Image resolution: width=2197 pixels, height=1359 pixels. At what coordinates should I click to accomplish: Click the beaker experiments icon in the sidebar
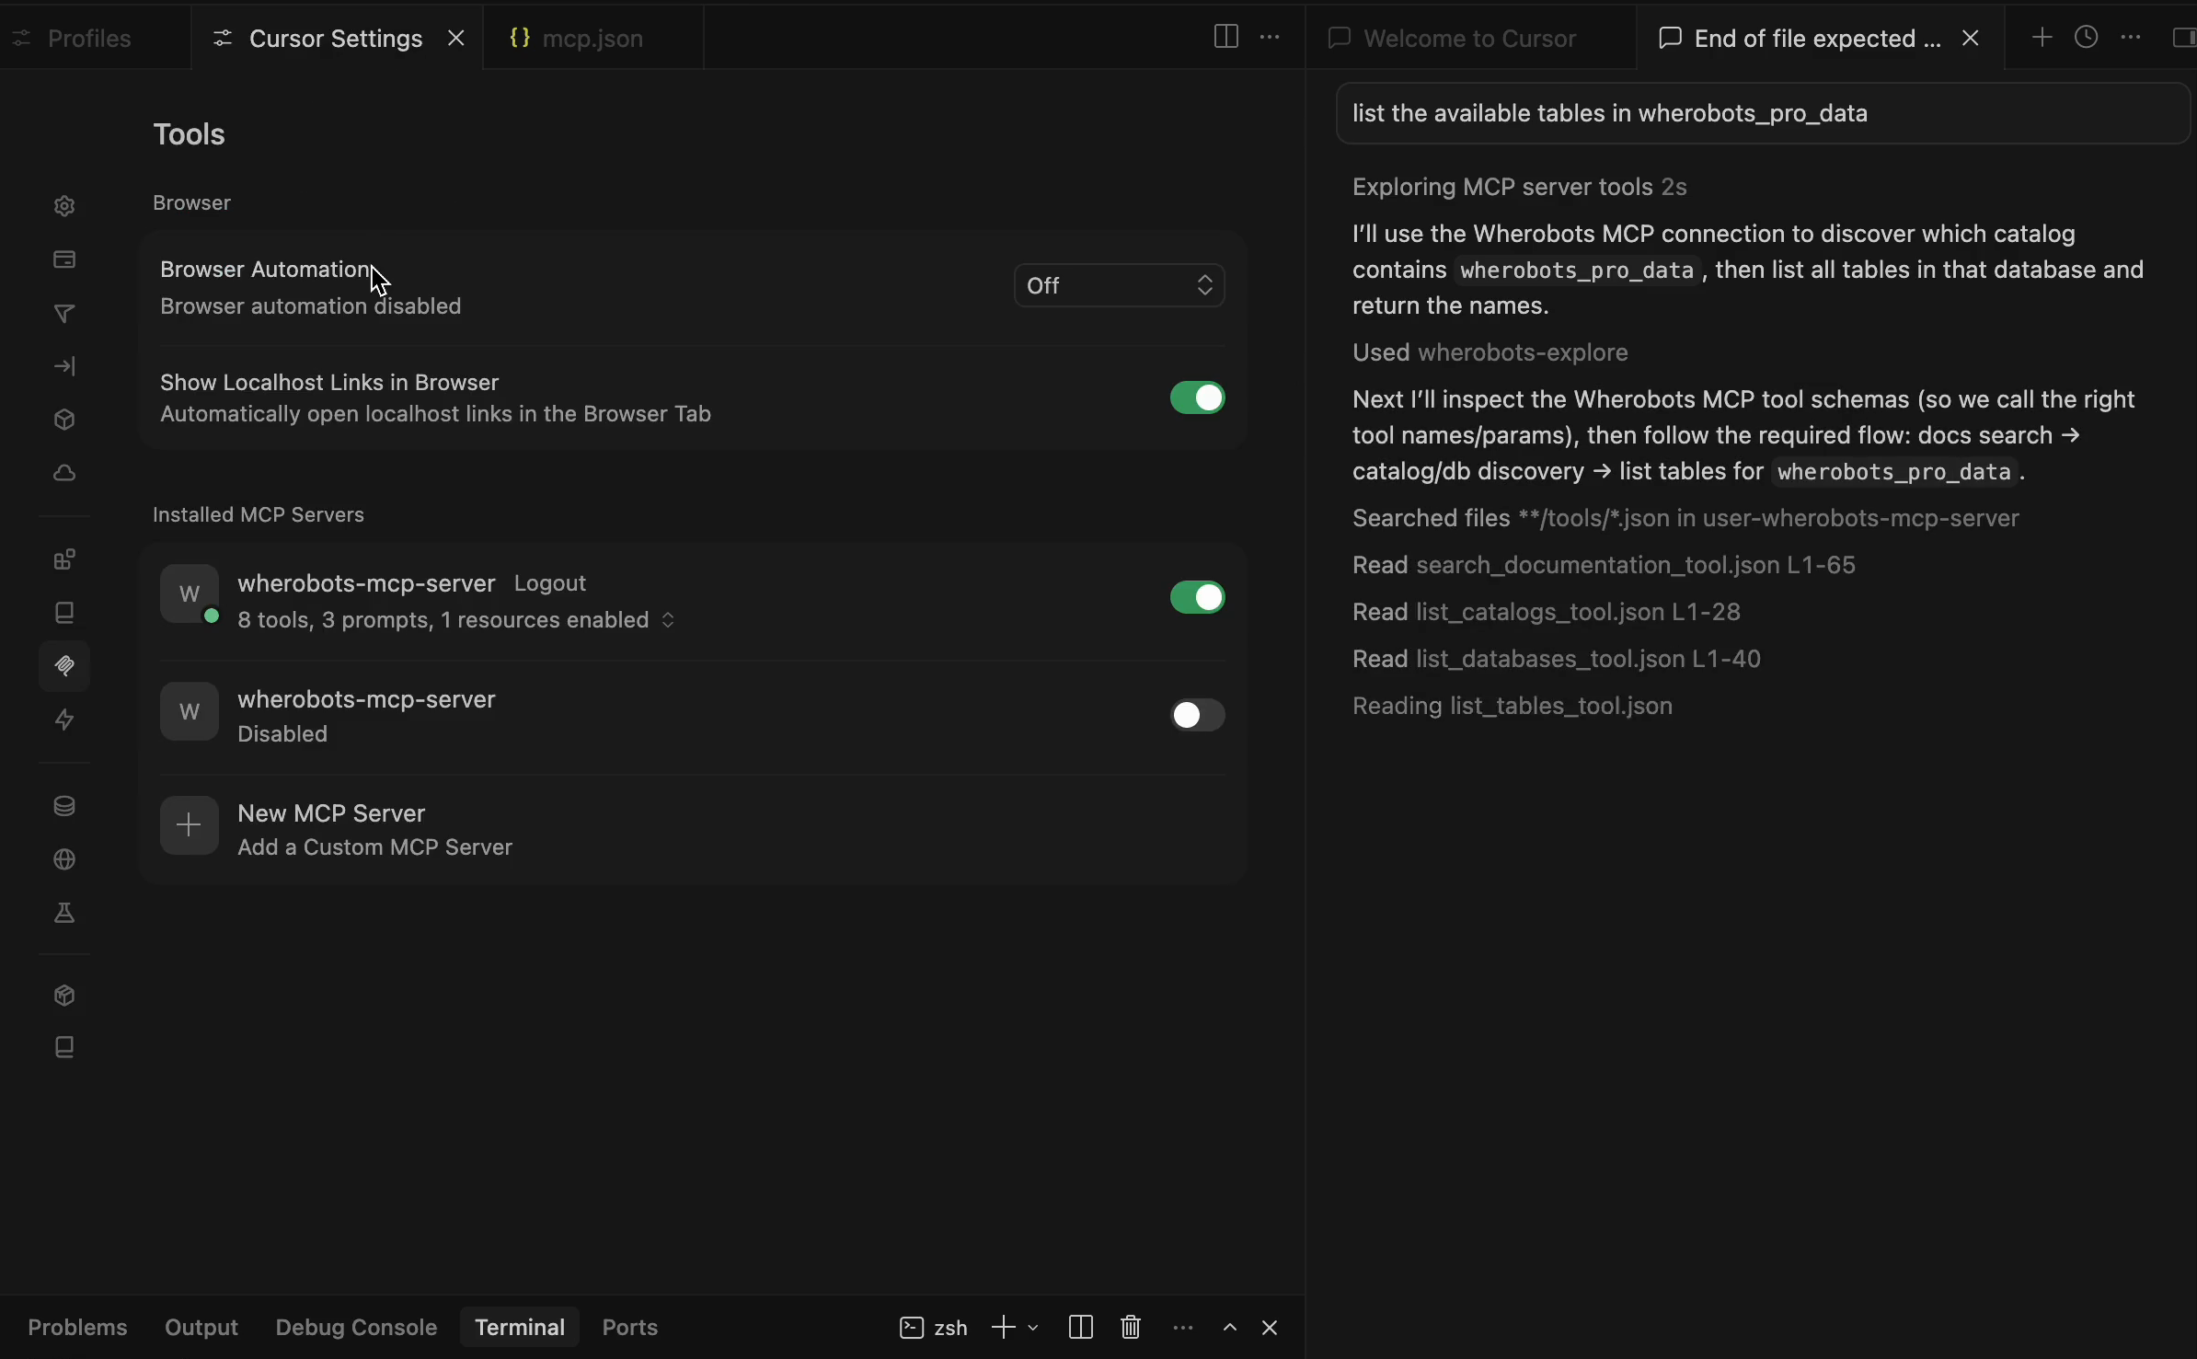click(x=63, y=914)
